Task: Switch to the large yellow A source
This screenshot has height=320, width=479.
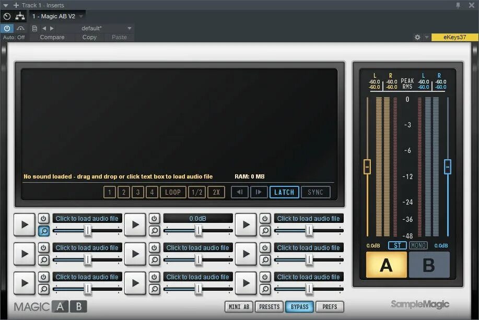Action: (x=387, y=265)
